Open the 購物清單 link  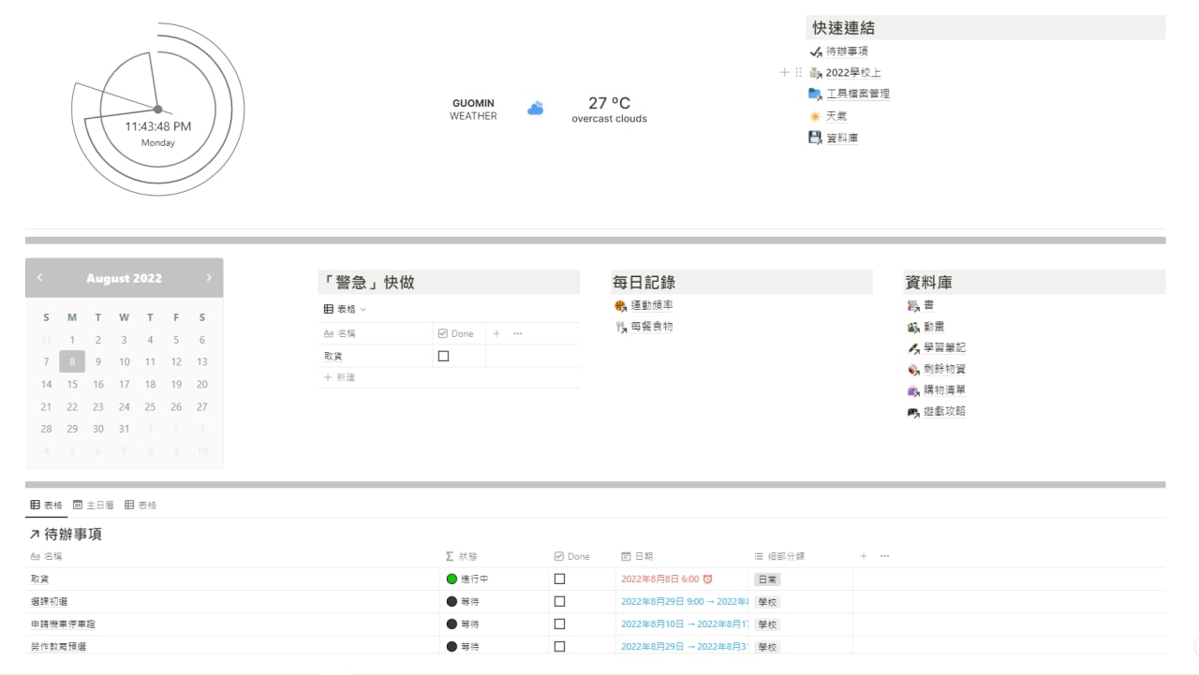tap(944, 390)
